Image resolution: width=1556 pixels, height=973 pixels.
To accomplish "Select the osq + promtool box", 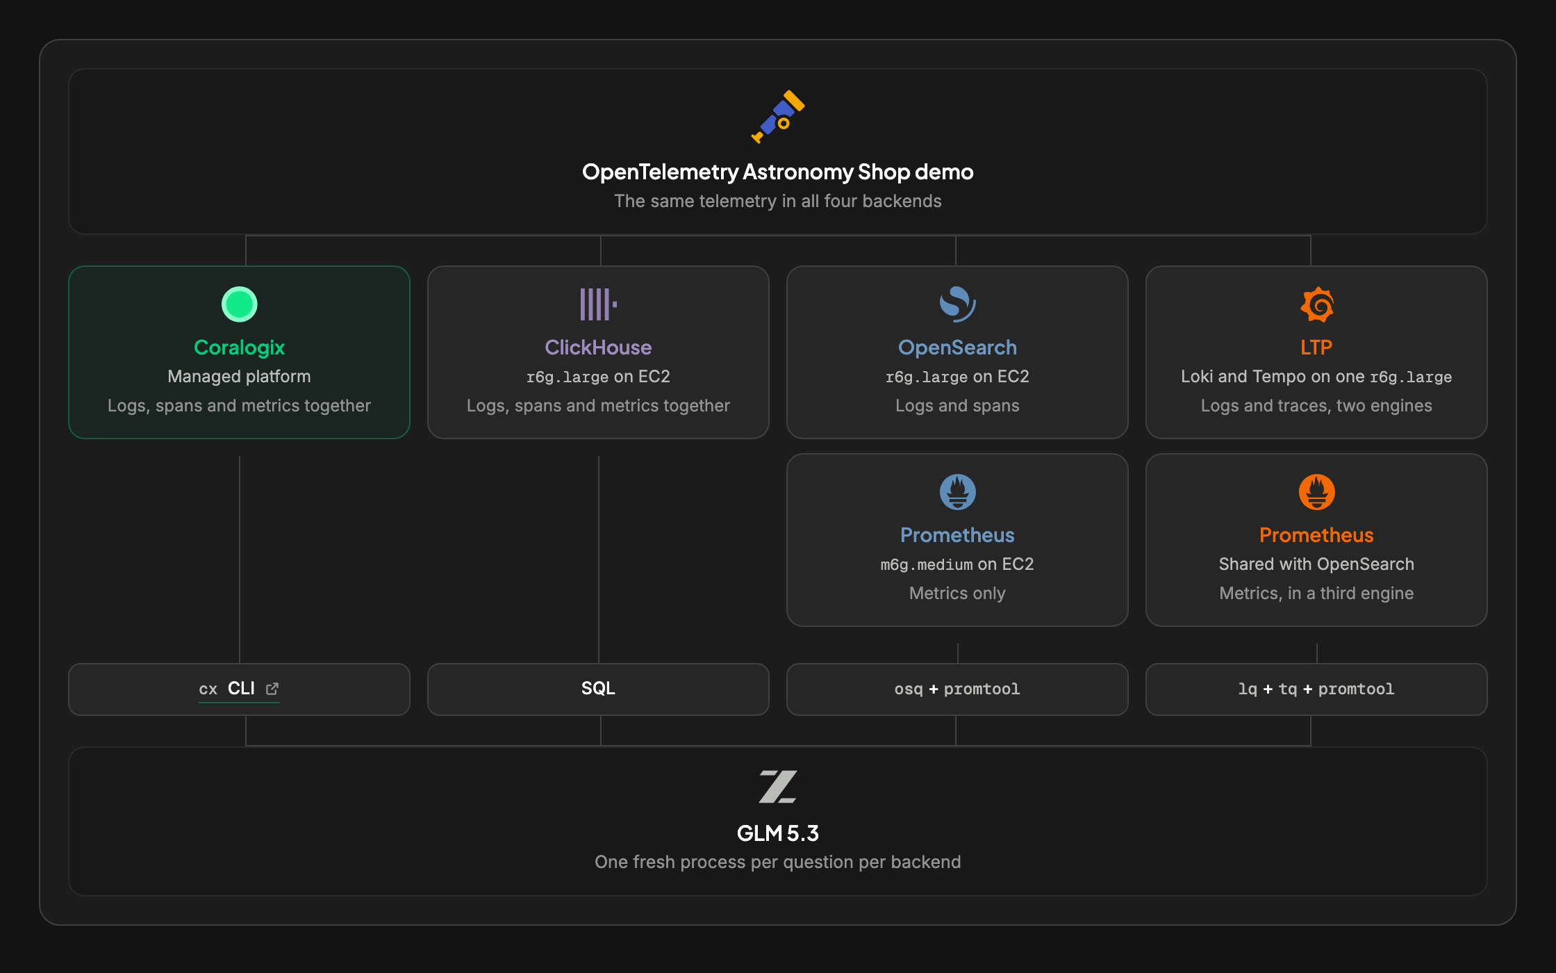I will click(957, 689).
